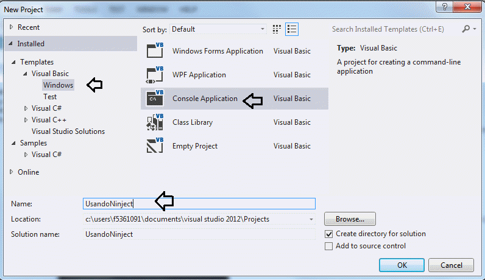
Task: Click the Solution name field
Action: click(199, 234)
